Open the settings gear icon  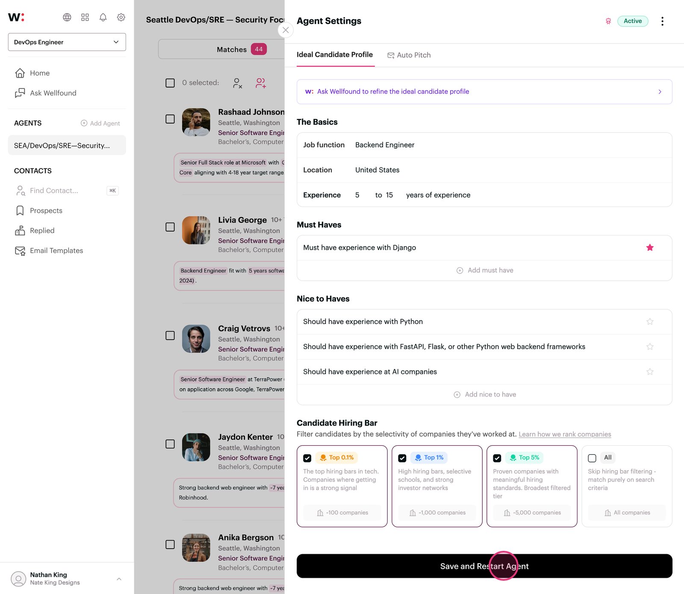(x=121, y=17)
